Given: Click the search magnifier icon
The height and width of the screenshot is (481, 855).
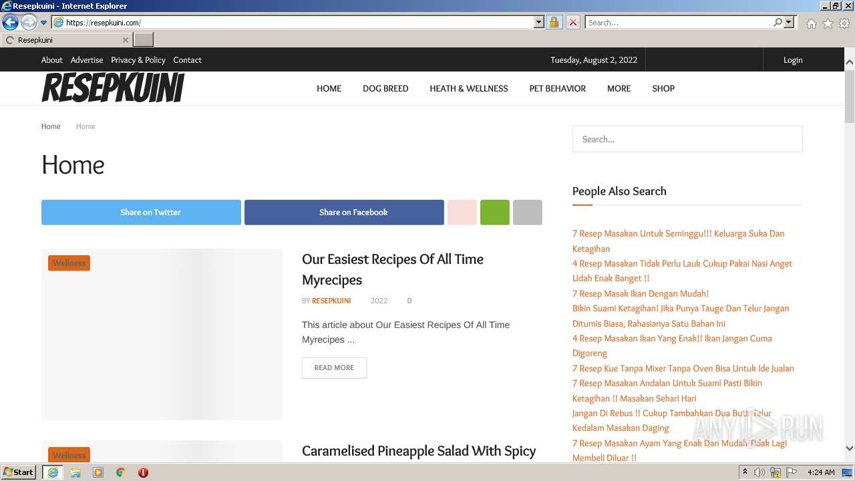Looking at the screenshot, I should 778,23.
